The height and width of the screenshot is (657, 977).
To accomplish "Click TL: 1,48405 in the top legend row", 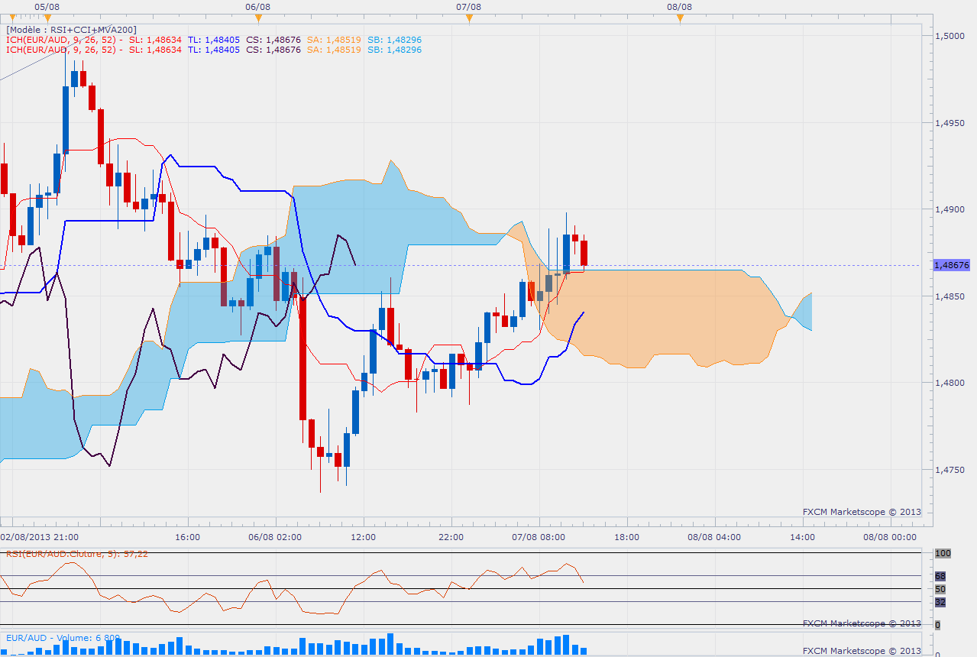I will 213,40.
